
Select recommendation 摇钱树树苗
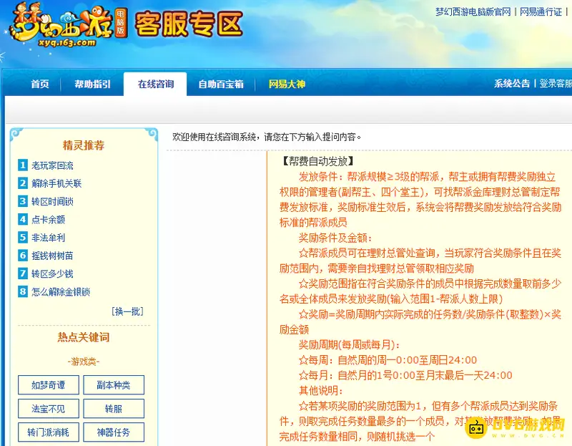(x=52, y=256)
